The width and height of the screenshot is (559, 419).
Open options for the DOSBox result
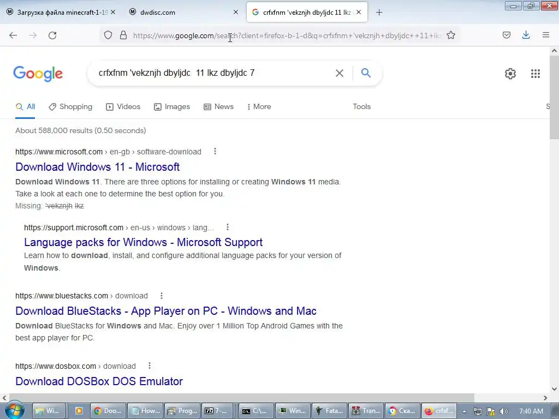(150, 366)
